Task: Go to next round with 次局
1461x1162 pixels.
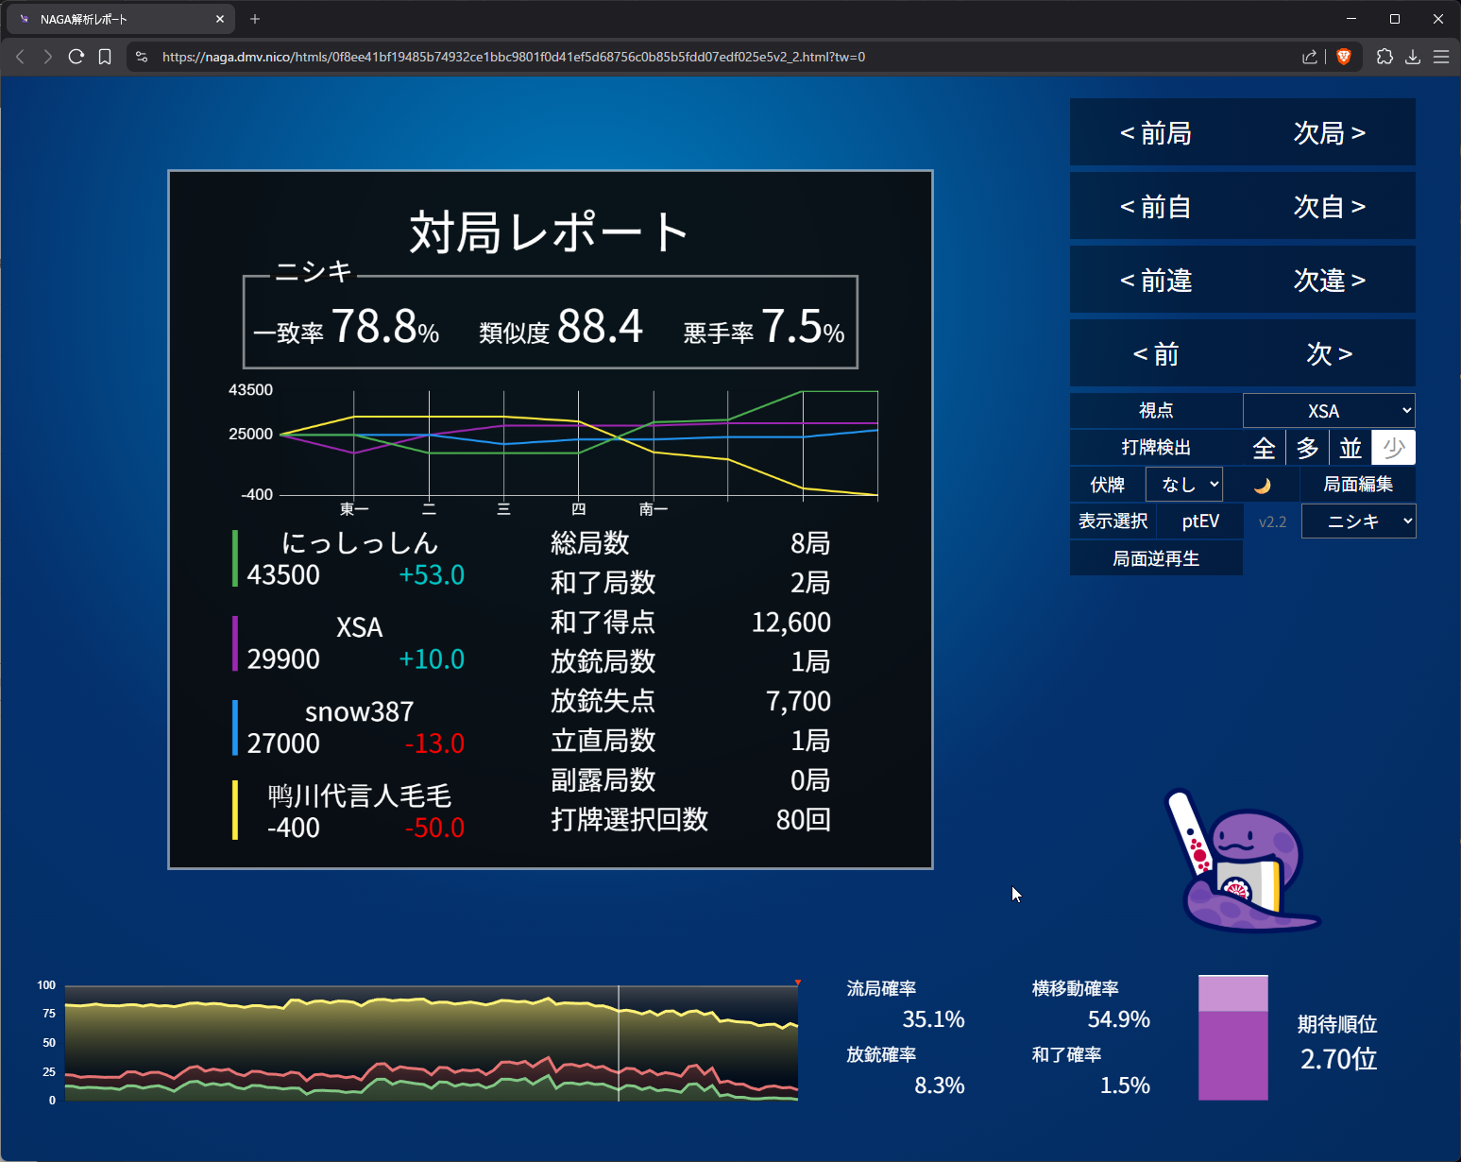Action: tap(1329, 133)
